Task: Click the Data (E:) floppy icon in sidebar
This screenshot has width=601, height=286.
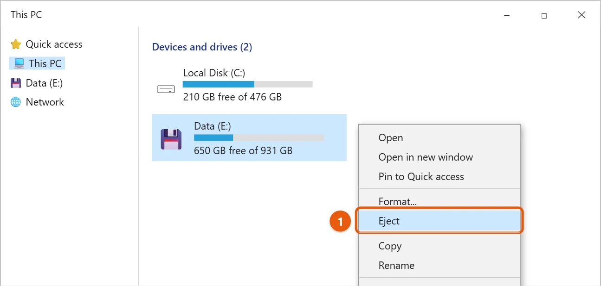Action: tap(16, 83)
